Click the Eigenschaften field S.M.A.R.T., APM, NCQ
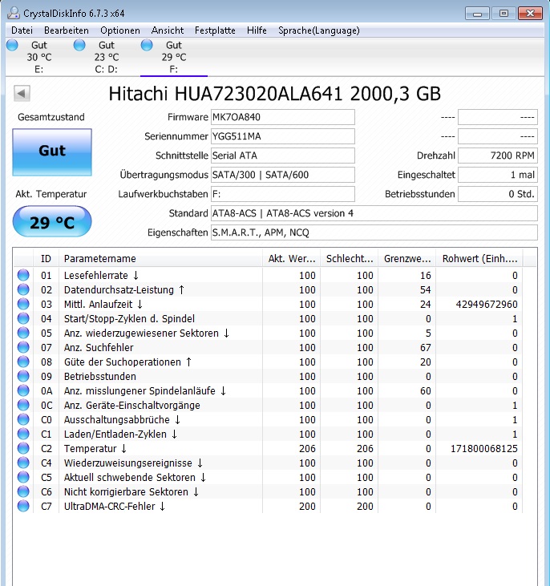This screenshot has width=550, height=586. 374,232
